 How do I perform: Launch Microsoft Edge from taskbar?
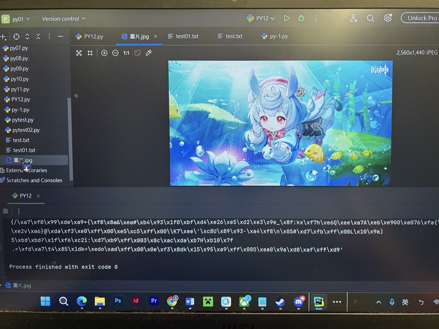point(82,302)
